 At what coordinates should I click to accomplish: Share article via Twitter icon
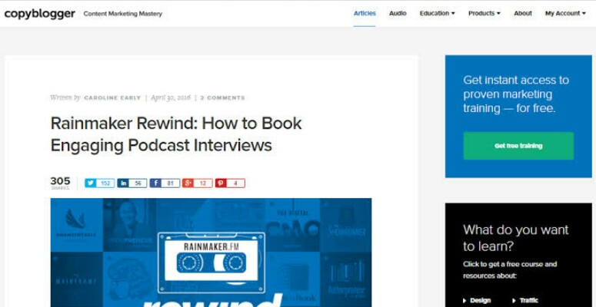tap(90, 183)
